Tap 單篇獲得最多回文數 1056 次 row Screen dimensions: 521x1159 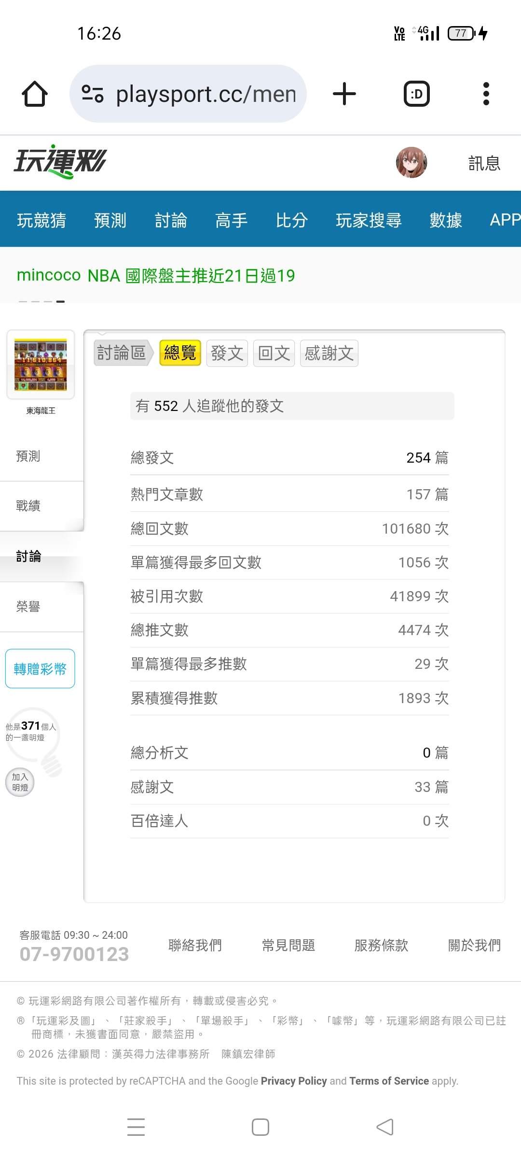(x=289, y=562)
